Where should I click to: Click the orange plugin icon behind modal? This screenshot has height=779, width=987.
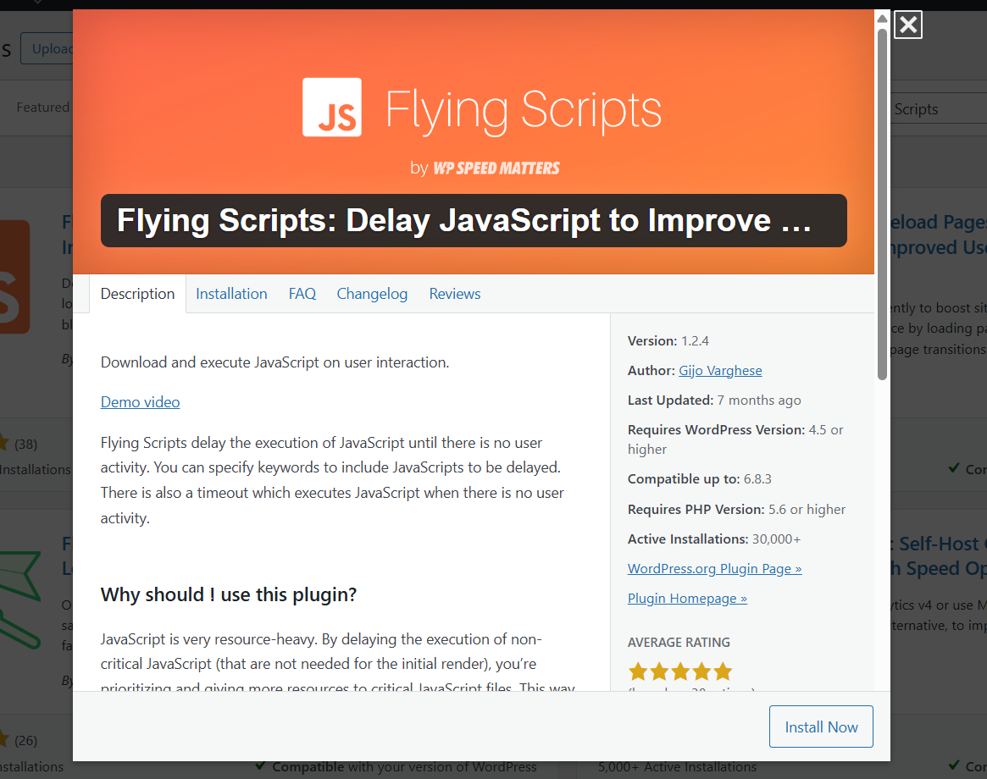(x=15, y=277)
